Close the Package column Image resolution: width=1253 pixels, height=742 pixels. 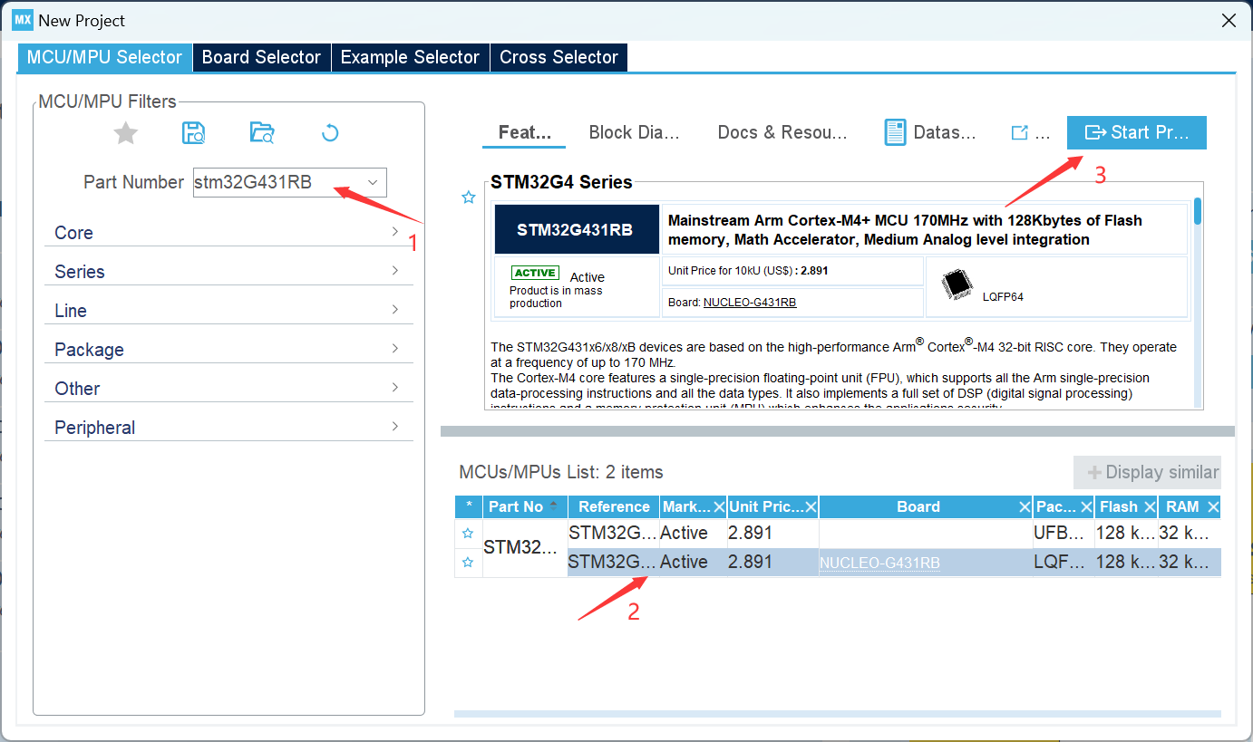(1086, 507)
